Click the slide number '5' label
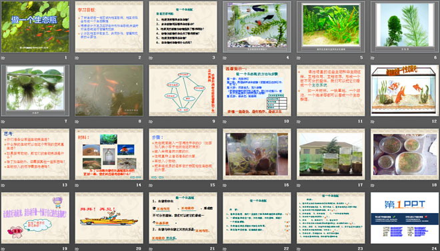Image resolution: width=440 pixels, height=251 pixels. tap(361, 57)
